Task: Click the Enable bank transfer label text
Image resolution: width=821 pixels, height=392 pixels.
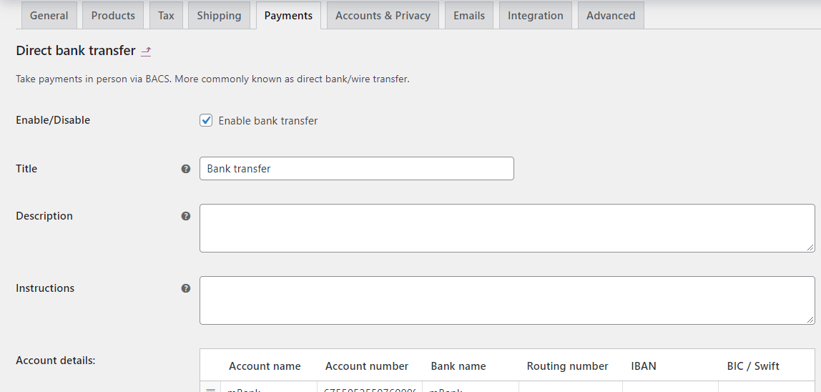Action: point(268,121)
